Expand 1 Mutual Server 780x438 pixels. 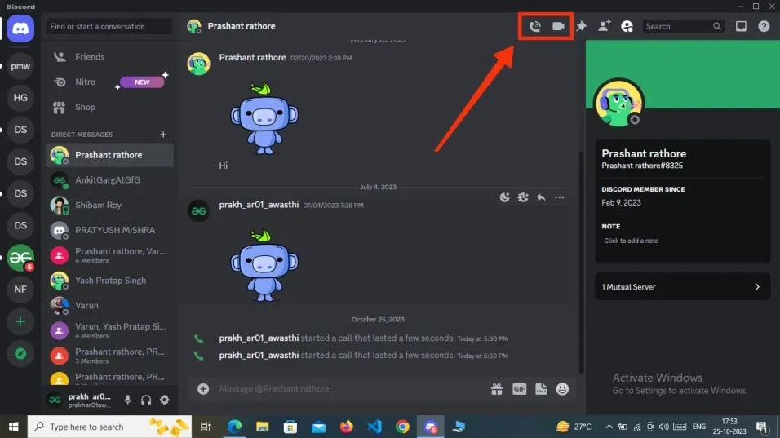click(x=682, y=287)
